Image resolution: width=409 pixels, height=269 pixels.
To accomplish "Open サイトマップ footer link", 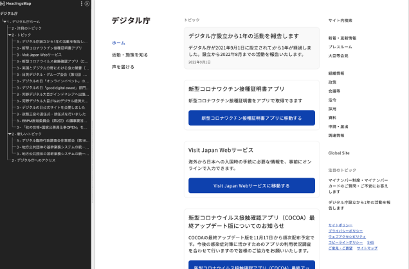I will (x=367, y=248).
